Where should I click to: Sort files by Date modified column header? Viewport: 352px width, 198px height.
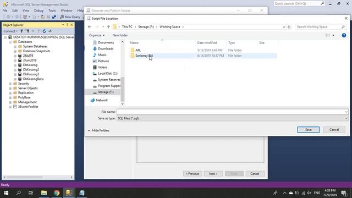pyautogui.click(x=207, y=43)
